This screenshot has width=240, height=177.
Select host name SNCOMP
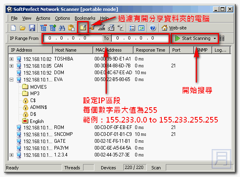[x=63, y=134]
